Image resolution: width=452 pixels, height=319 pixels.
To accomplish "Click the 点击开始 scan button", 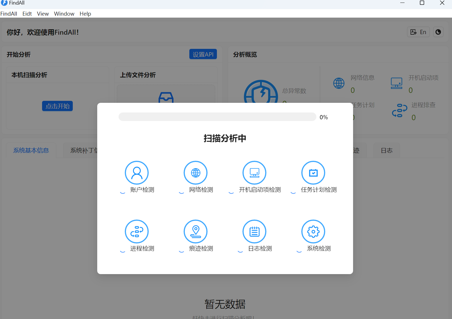I will coord(57,106).
